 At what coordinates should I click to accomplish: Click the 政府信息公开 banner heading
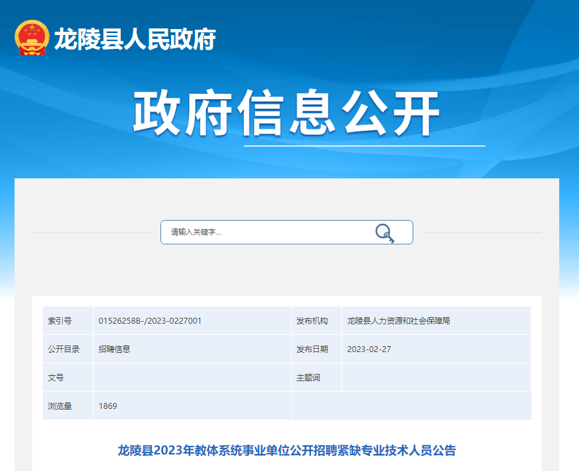click(x=287, y=114)
